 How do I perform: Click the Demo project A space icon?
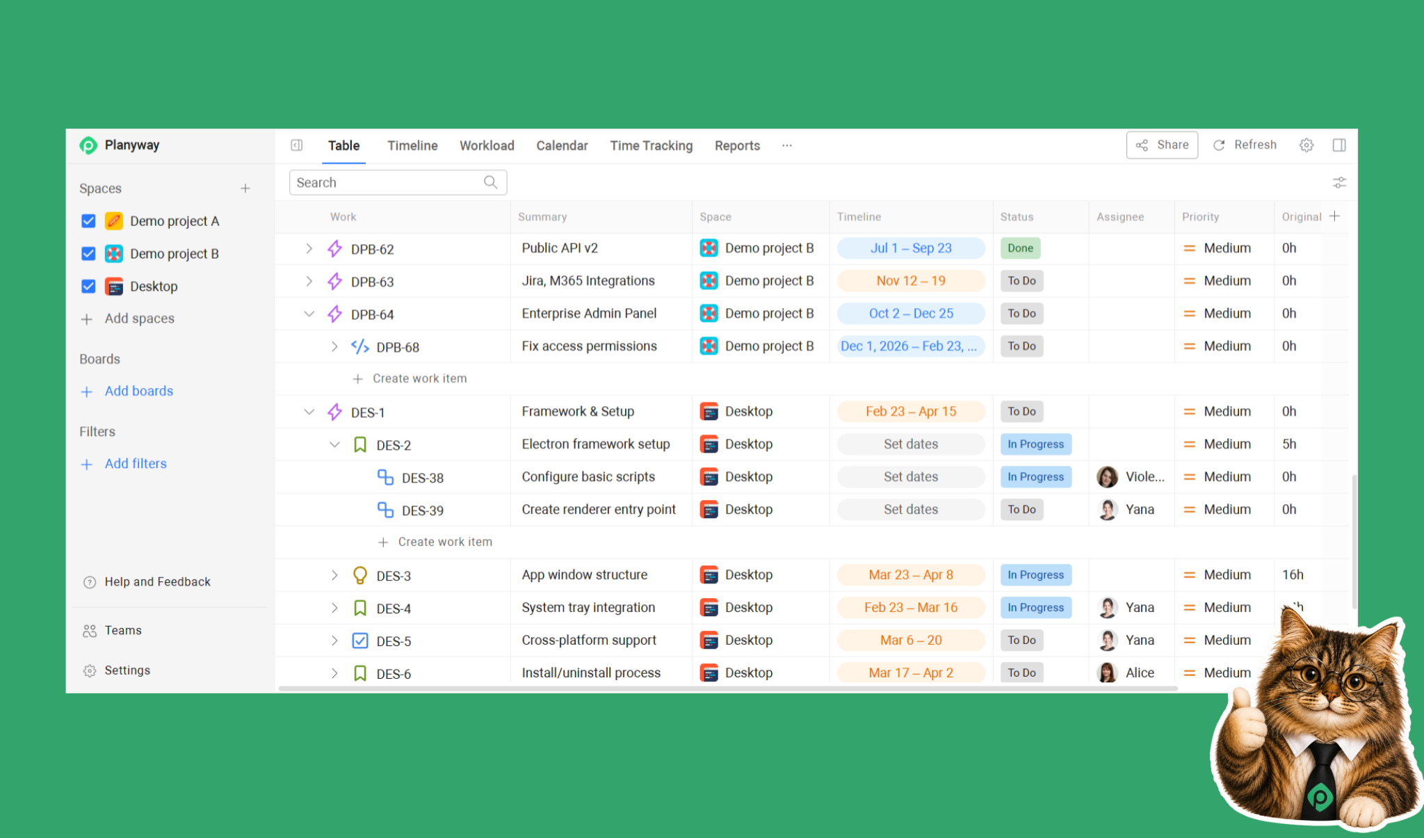coord(114,220)
